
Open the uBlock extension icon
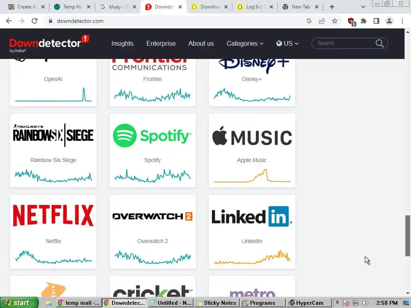tap(352, 22)
